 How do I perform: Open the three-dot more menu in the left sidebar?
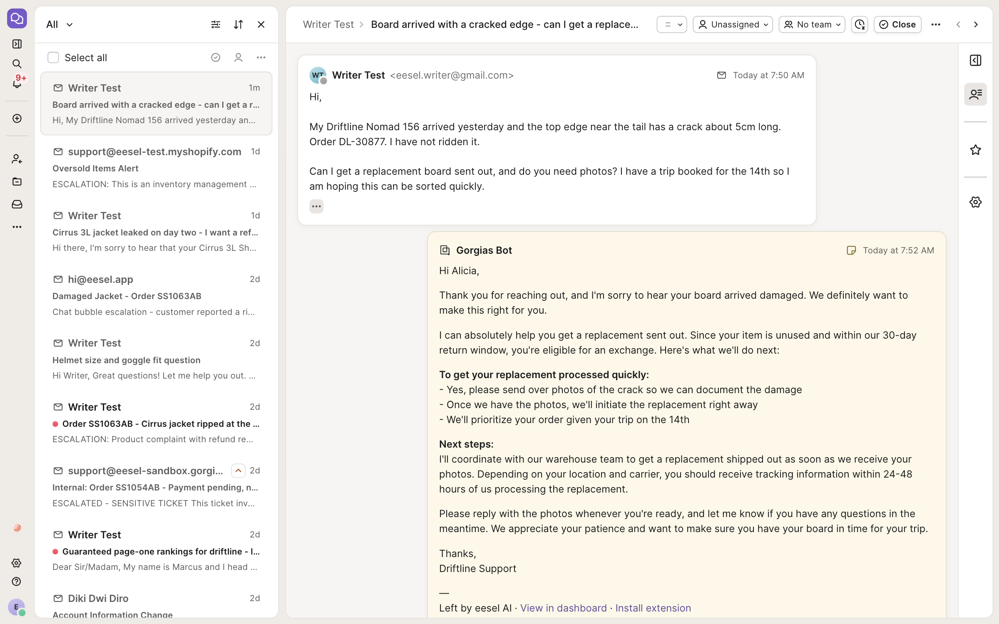coord(17,227)
